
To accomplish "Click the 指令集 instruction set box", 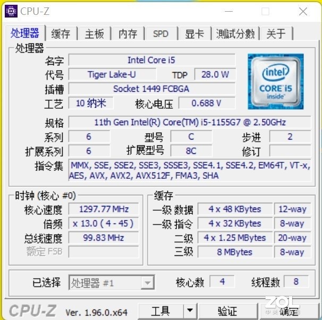I will (190, 170).
